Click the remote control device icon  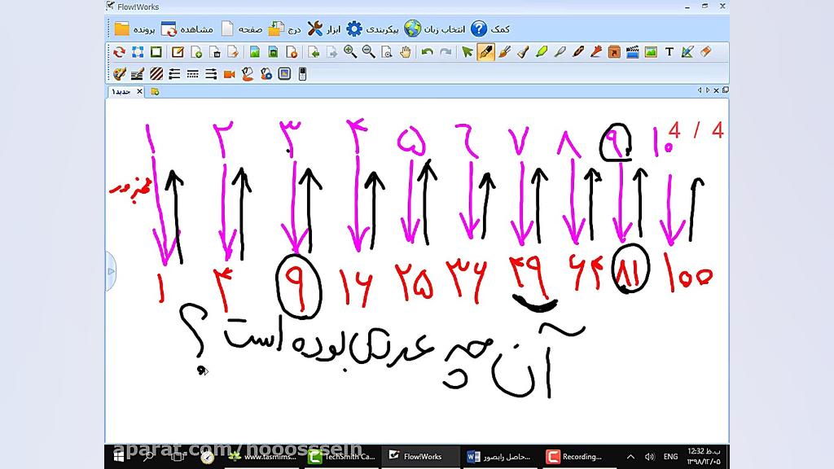tap(303, 74)
